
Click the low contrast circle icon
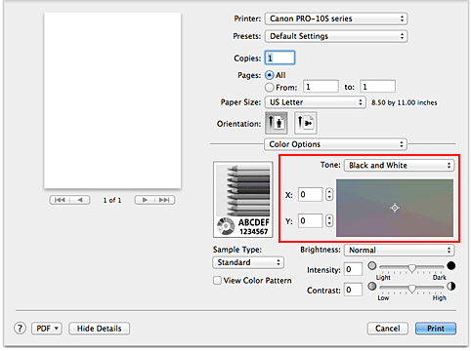pyautogui.click(x=372, y=287)
